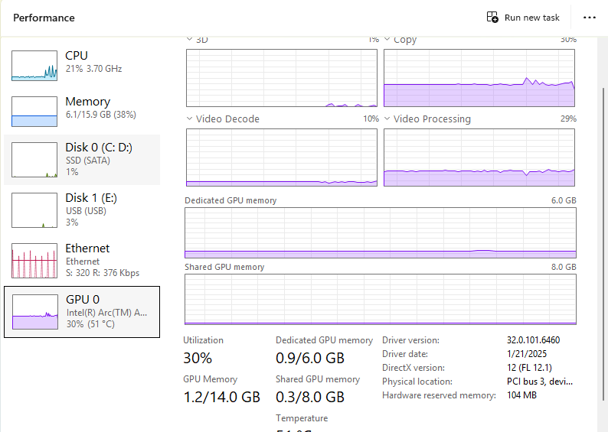The image size is (608, 432).
Task: Click the Video Processing usage graph
Action: coord(479,158)
